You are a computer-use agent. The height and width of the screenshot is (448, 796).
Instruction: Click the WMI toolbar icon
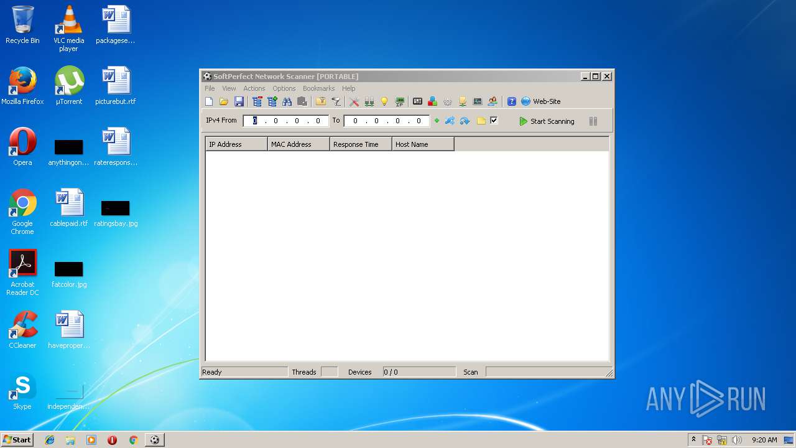(x=417, y=101)
